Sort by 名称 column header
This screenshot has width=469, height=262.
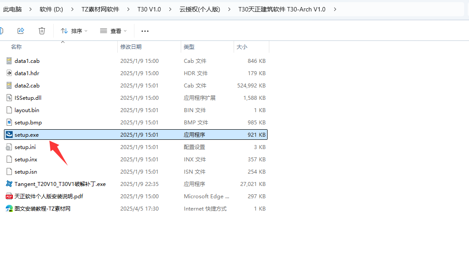tap(16, 47)
